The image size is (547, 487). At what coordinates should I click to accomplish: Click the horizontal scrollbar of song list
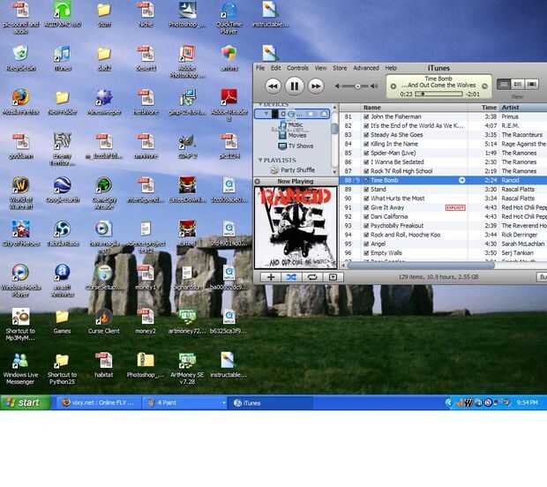click(x=421, y=266)
